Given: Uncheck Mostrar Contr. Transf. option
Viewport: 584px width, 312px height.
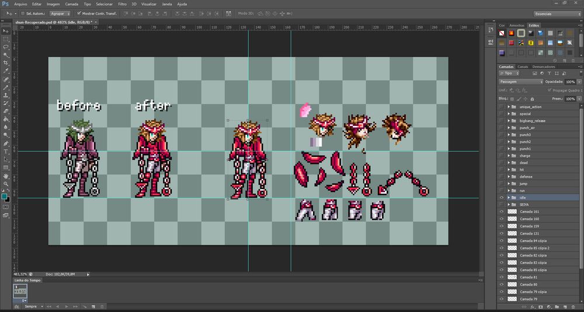Looking at the screenshot, I should coord(79,13).
